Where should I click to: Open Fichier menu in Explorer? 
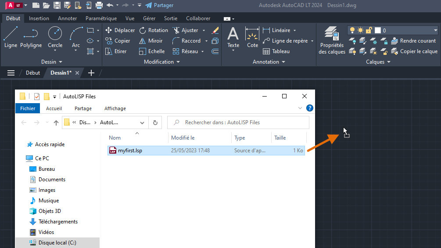28,108
